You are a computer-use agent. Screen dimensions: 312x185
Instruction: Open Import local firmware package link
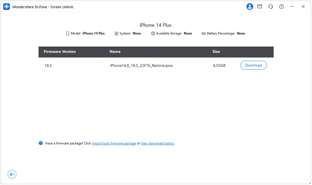[x=114, y=143]
